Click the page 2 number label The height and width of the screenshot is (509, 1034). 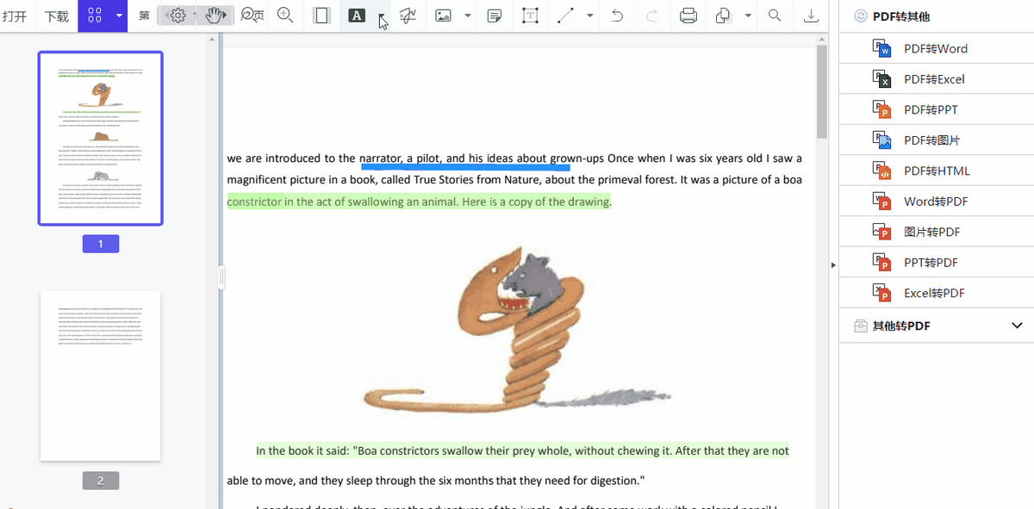pos(101,481)
